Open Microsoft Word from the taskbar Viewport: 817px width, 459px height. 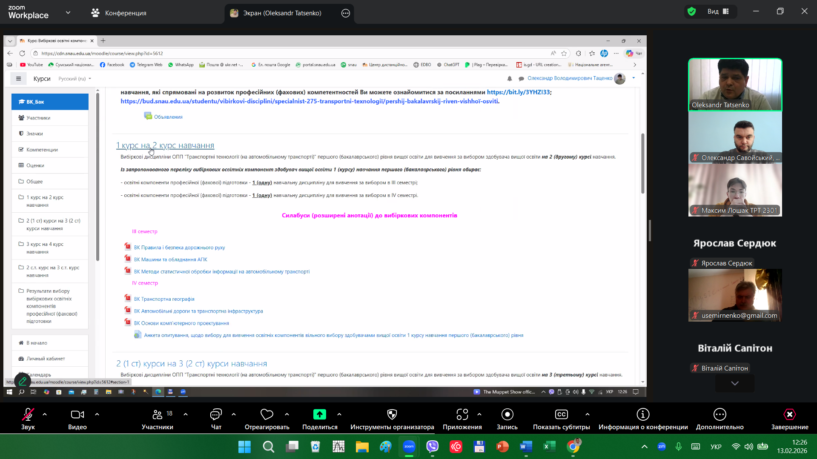526,447
